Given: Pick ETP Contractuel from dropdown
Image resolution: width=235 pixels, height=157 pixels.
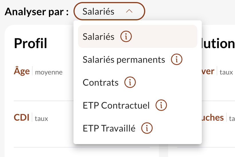Looking at the screenshot, I should [x=138, y=105].
